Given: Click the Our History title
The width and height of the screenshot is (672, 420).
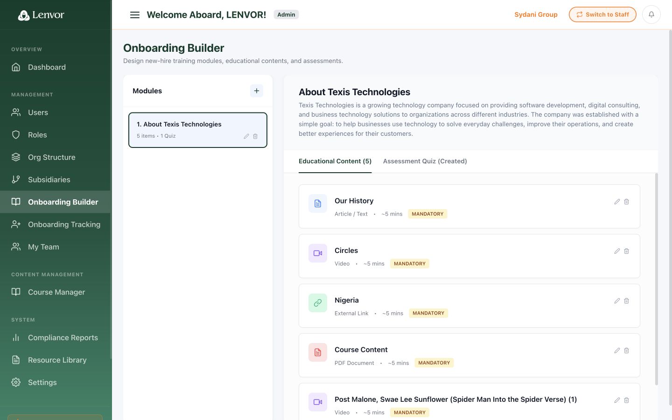Looking at the screenshot, I should point(354,201).
